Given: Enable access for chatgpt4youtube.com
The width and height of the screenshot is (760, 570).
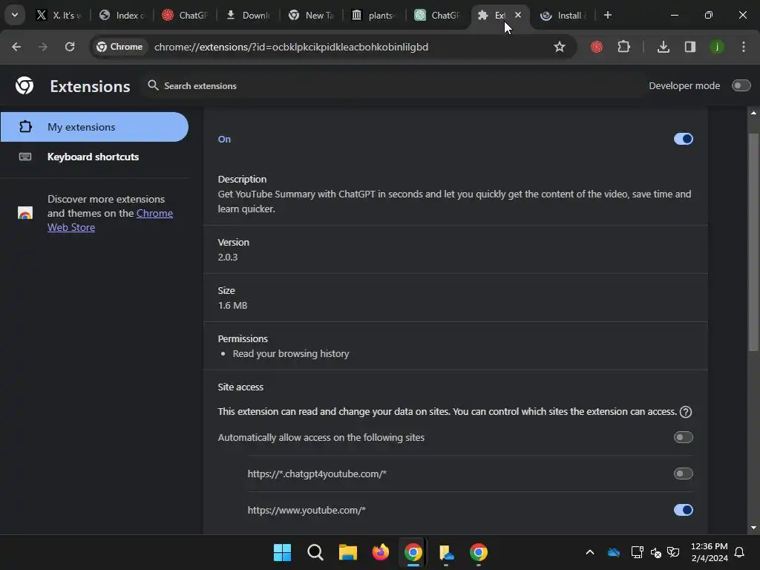Looking at the screenshot, I should [x=683, y=474].
